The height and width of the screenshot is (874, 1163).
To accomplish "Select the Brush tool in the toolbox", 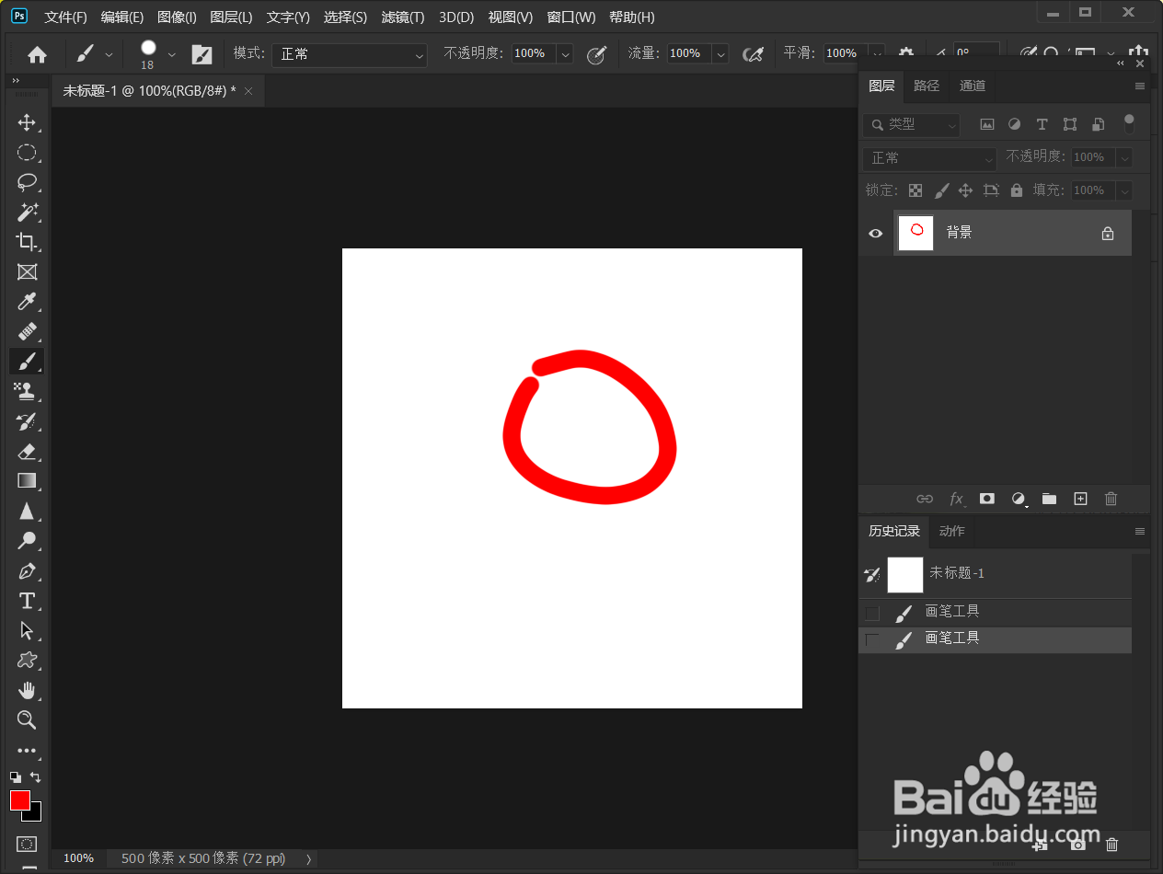I will (x=27, y=362).
